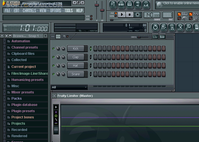Open the TOOLS menu
This screenshot has width=199, height=142.
(x=69, y=11)
